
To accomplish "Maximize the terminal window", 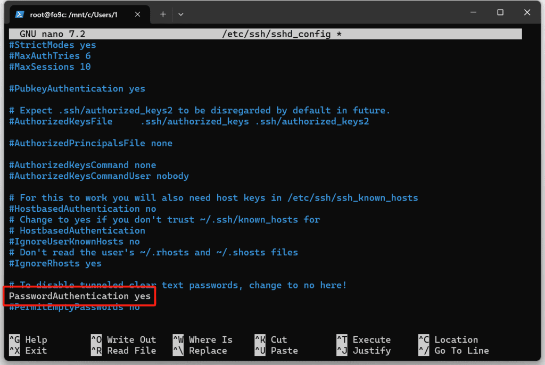I will (x=500, y=13).
